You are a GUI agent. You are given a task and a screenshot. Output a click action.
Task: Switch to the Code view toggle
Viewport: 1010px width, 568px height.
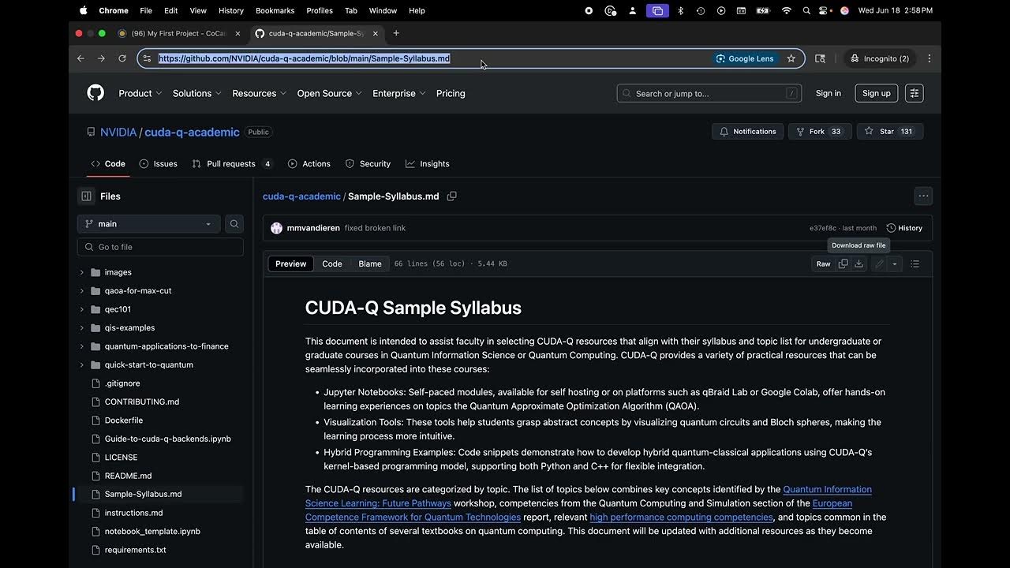coord(332,264)
